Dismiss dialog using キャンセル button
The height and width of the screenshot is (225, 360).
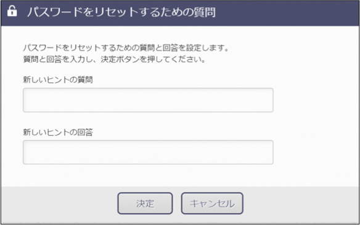[x=212, y=203]
